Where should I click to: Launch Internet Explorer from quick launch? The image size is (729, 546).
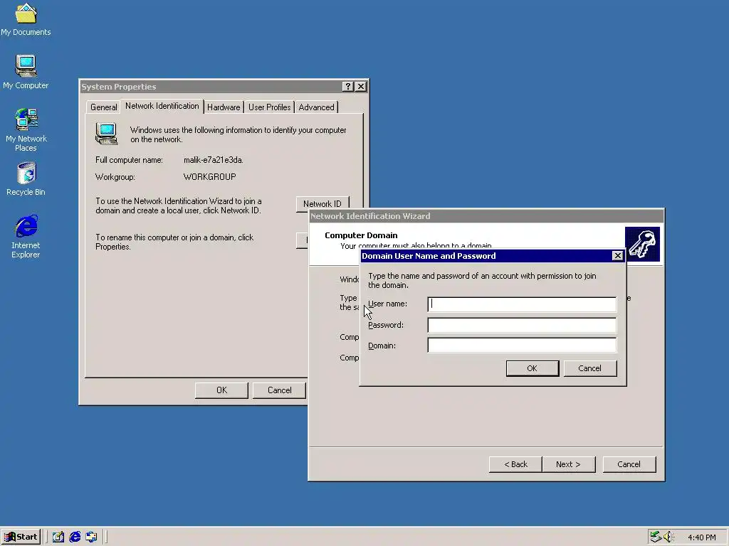click(75, 537)
